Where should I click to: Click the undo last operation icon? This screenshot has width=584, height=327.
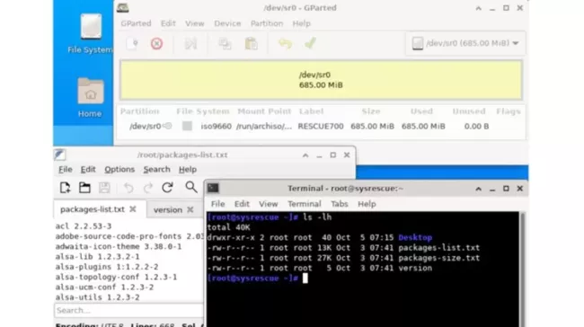click(285, 44)
